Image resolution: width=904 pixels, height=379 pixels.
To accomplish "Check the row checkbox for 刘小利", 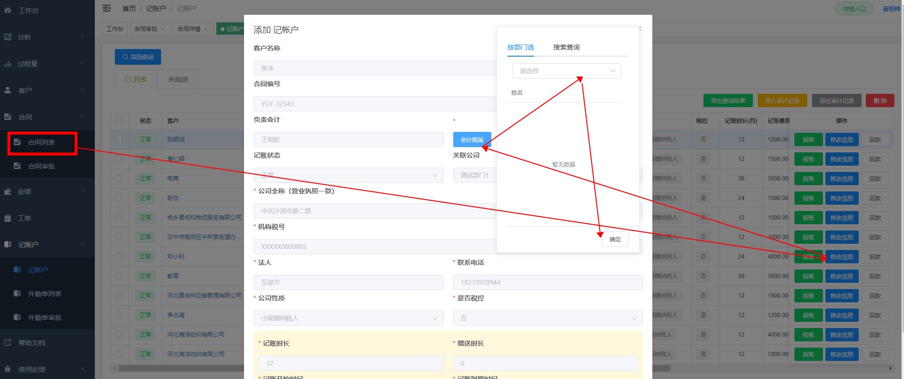I will (x=119, y=256).
